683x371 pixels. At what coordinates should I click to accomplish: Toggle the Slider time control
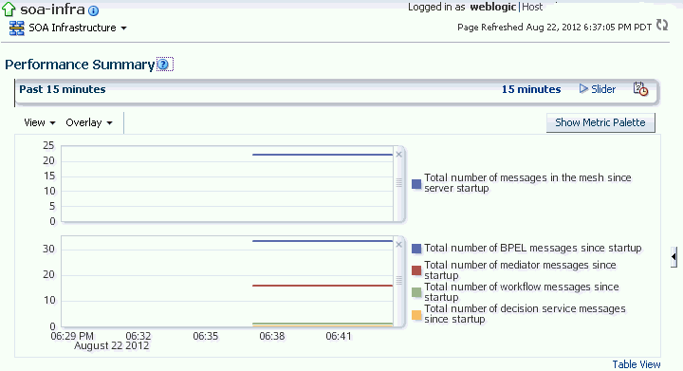[x=598, y=89]
